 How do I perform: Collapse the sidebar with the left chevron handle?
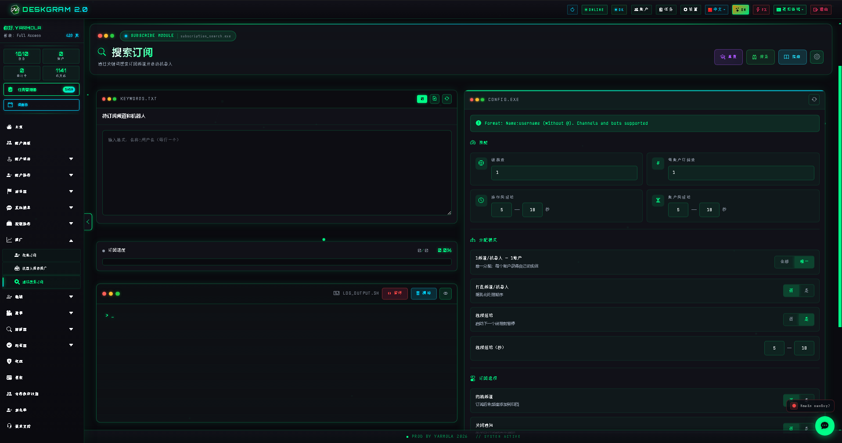tap(88, 222)
